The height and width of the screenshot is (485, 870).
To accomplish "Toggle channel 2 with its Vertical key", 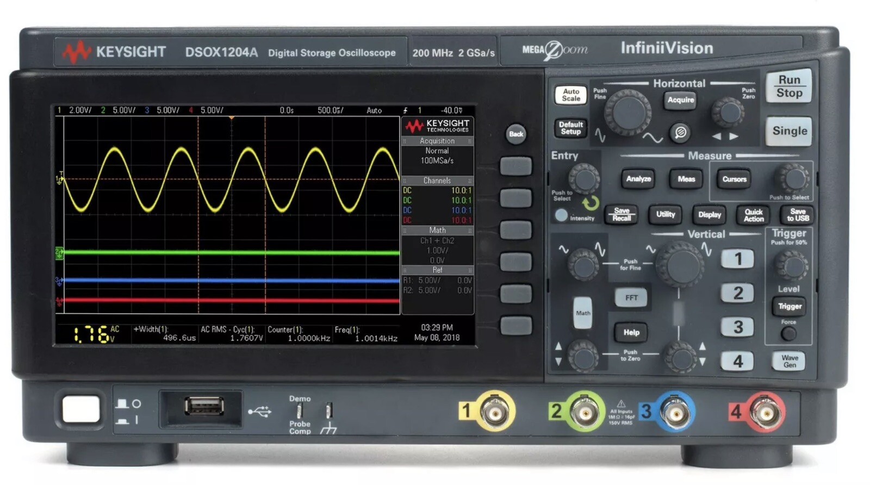I will point(738,293).
